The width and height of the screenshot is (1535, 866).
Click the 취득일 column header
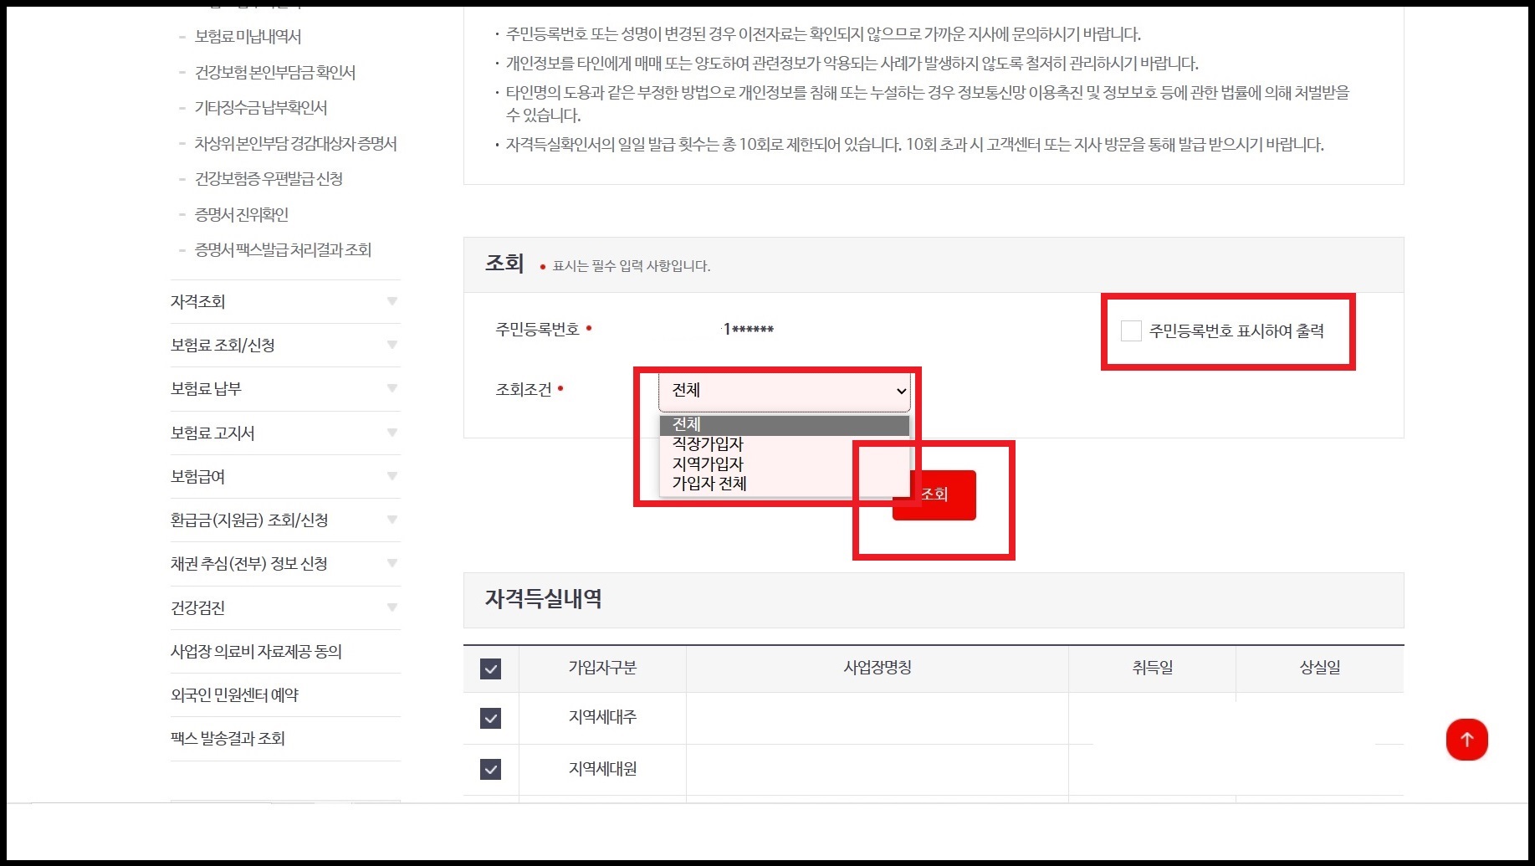(1150, 669)
